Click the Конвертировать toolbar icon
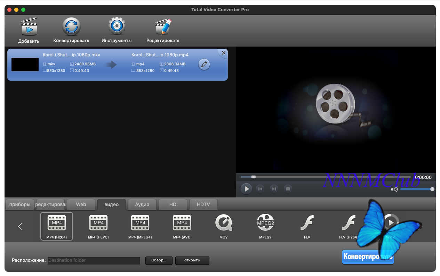 (71, 27)
